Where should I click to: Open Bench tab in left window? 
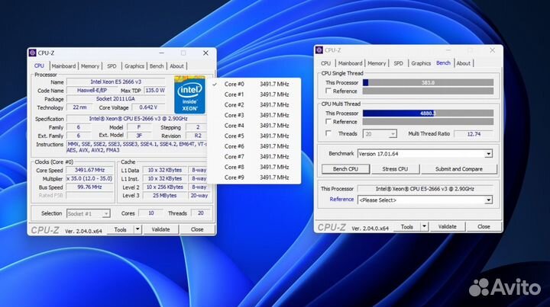157,66
